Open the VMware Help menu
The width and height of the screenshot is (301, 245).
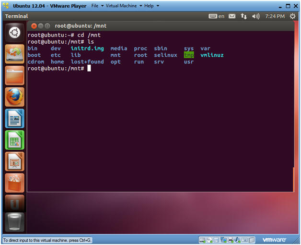coord(149,6)
